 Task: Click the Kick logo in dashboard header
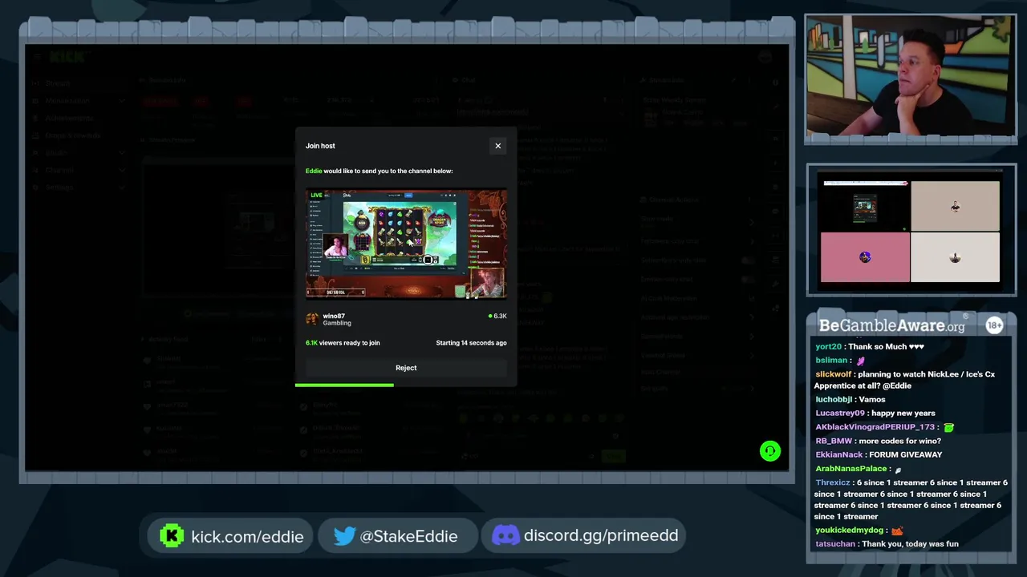pos(67,57)
